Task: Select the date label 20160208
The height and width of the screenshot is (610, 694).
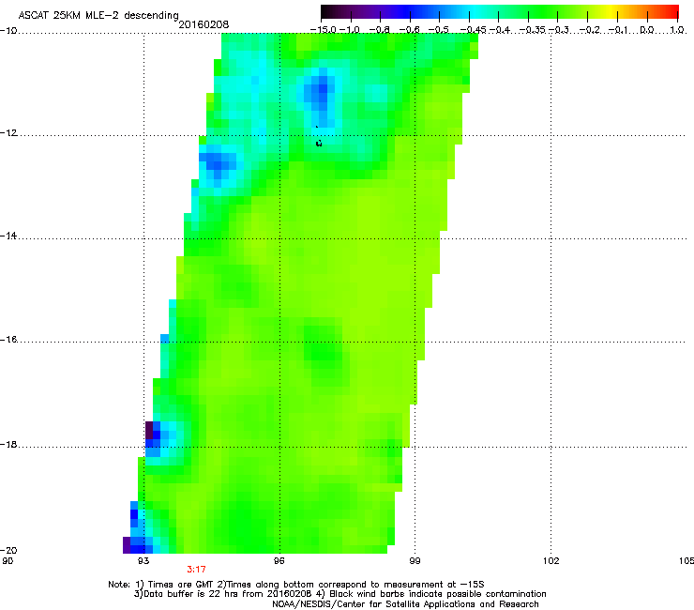Action: pos(204,24)
